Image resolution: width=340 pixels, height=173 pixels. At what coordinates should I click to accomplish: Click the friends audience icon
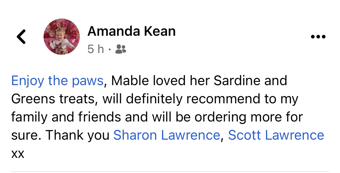click(x=121, y=49)
